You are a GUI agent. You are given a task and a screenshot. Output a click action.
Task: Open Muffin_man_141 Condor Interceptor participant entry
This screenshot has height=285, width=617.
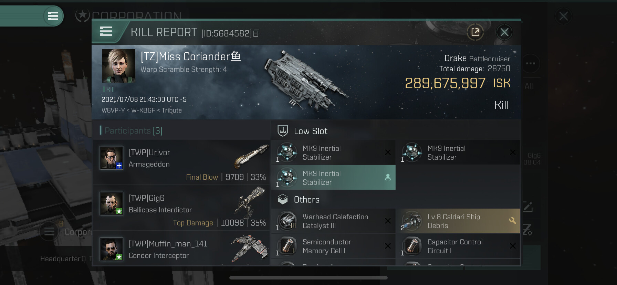coord(181,249)
